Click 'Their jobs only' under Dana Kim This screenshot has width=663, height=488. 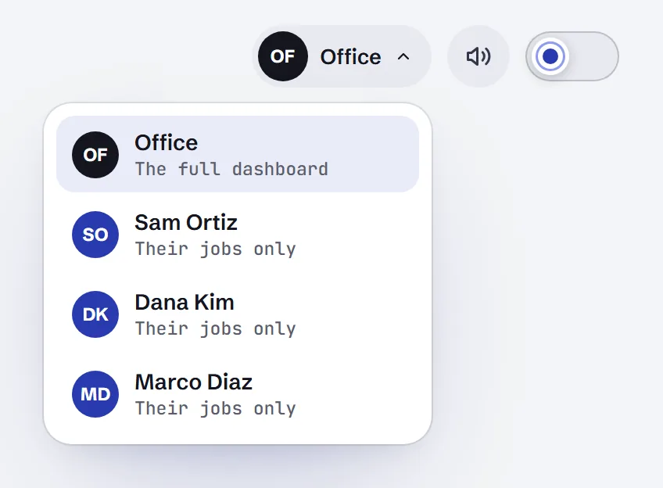(x=215, y=329)
